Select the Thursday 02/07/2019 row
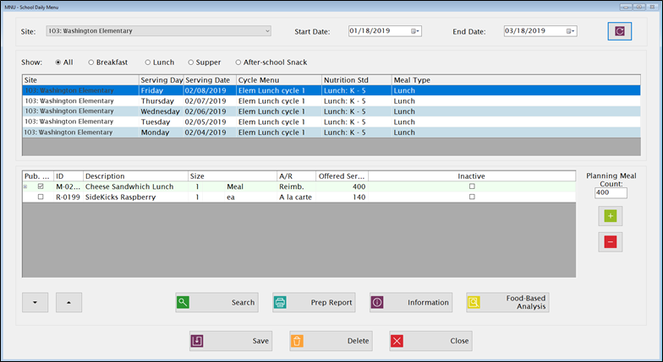 [331, 101]
